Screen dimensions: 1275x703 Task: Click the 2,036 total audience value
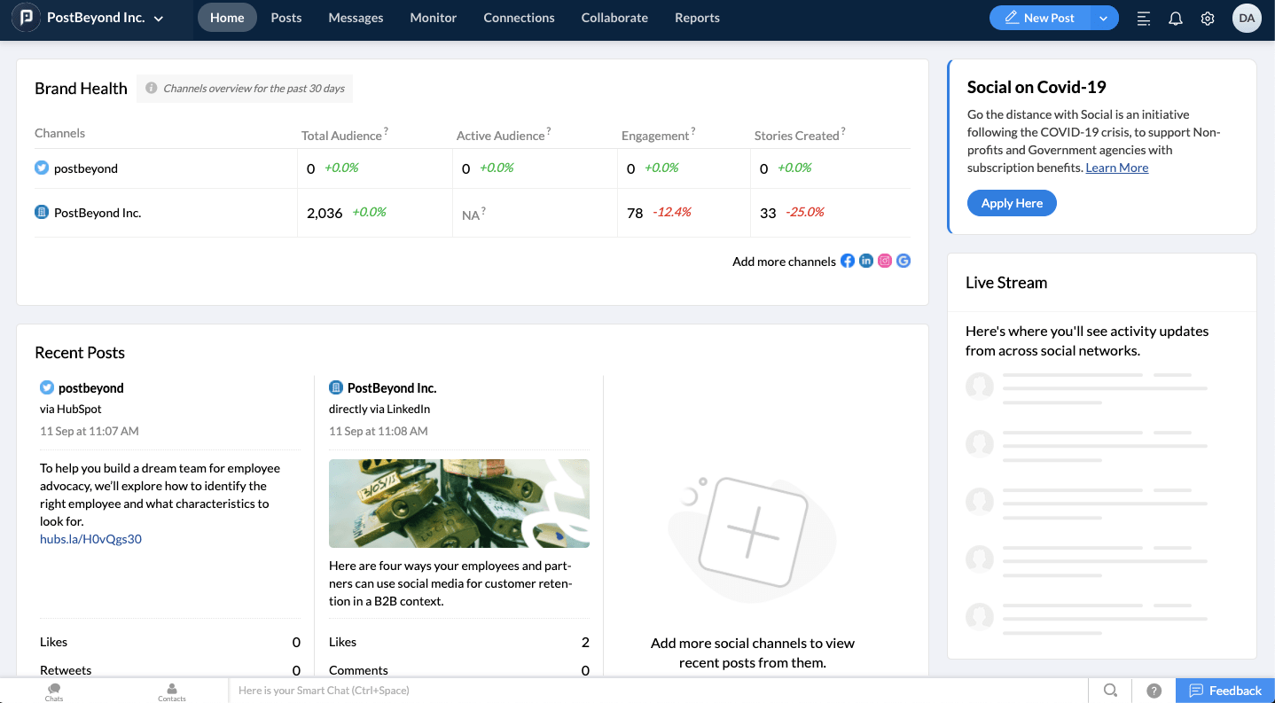[x=325, y=213]
